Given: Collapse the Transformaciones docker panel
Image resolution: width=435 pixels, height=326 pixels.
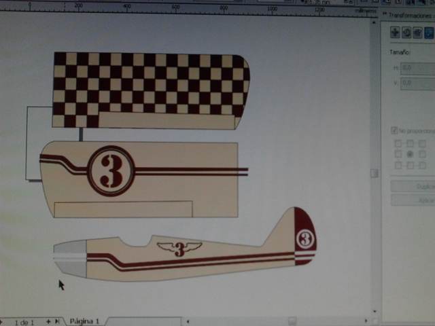Looking at the screenshot, I should [x=385, y=14].
